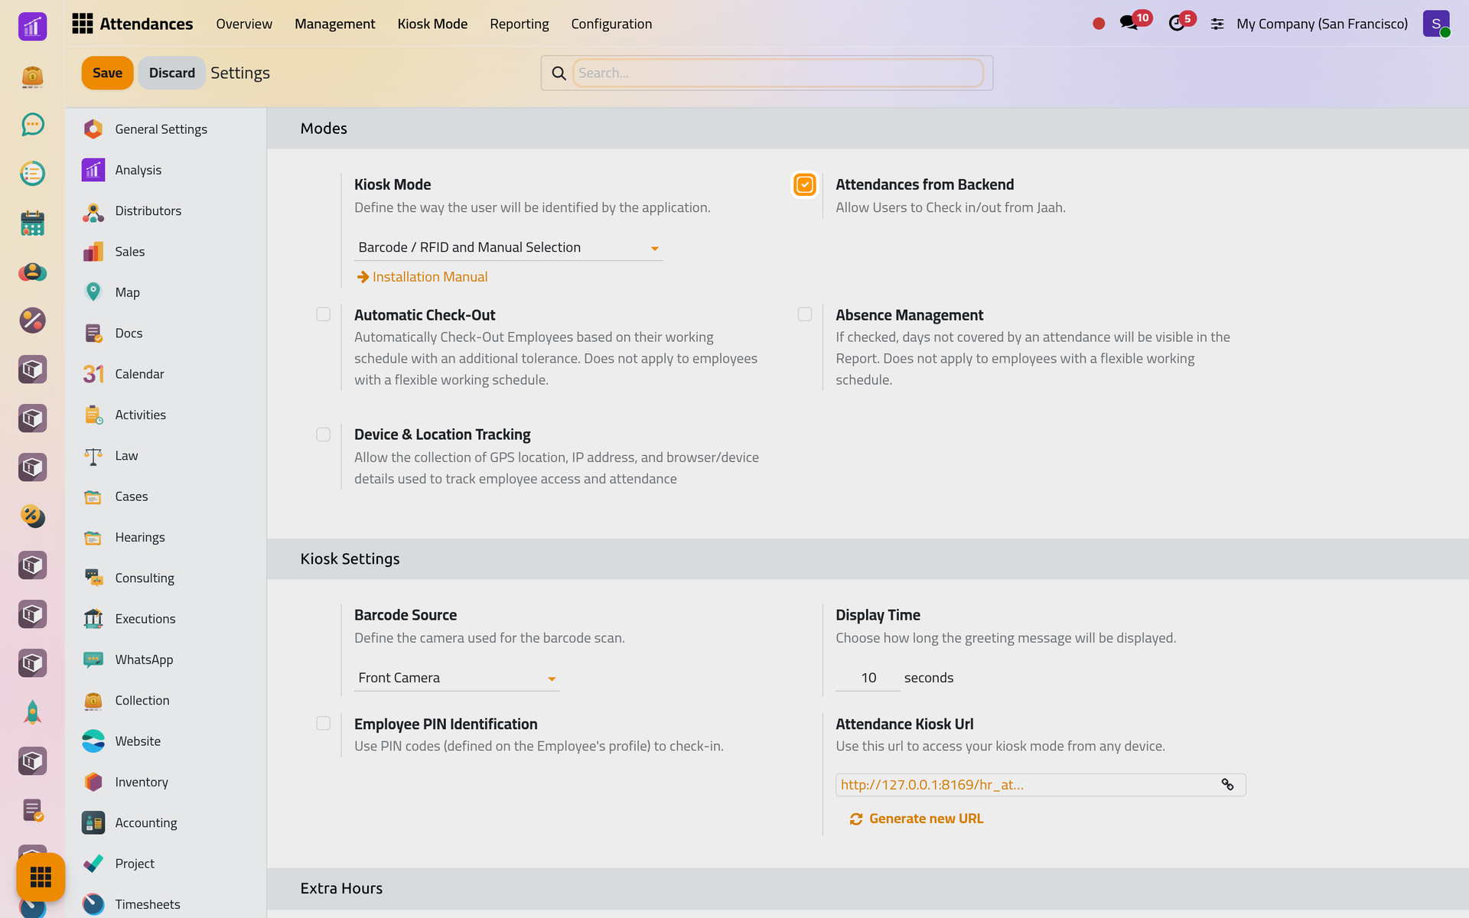Open the messages icon with 10 badge
The image size is (1469, 918).
click(x=1129, y=24)
